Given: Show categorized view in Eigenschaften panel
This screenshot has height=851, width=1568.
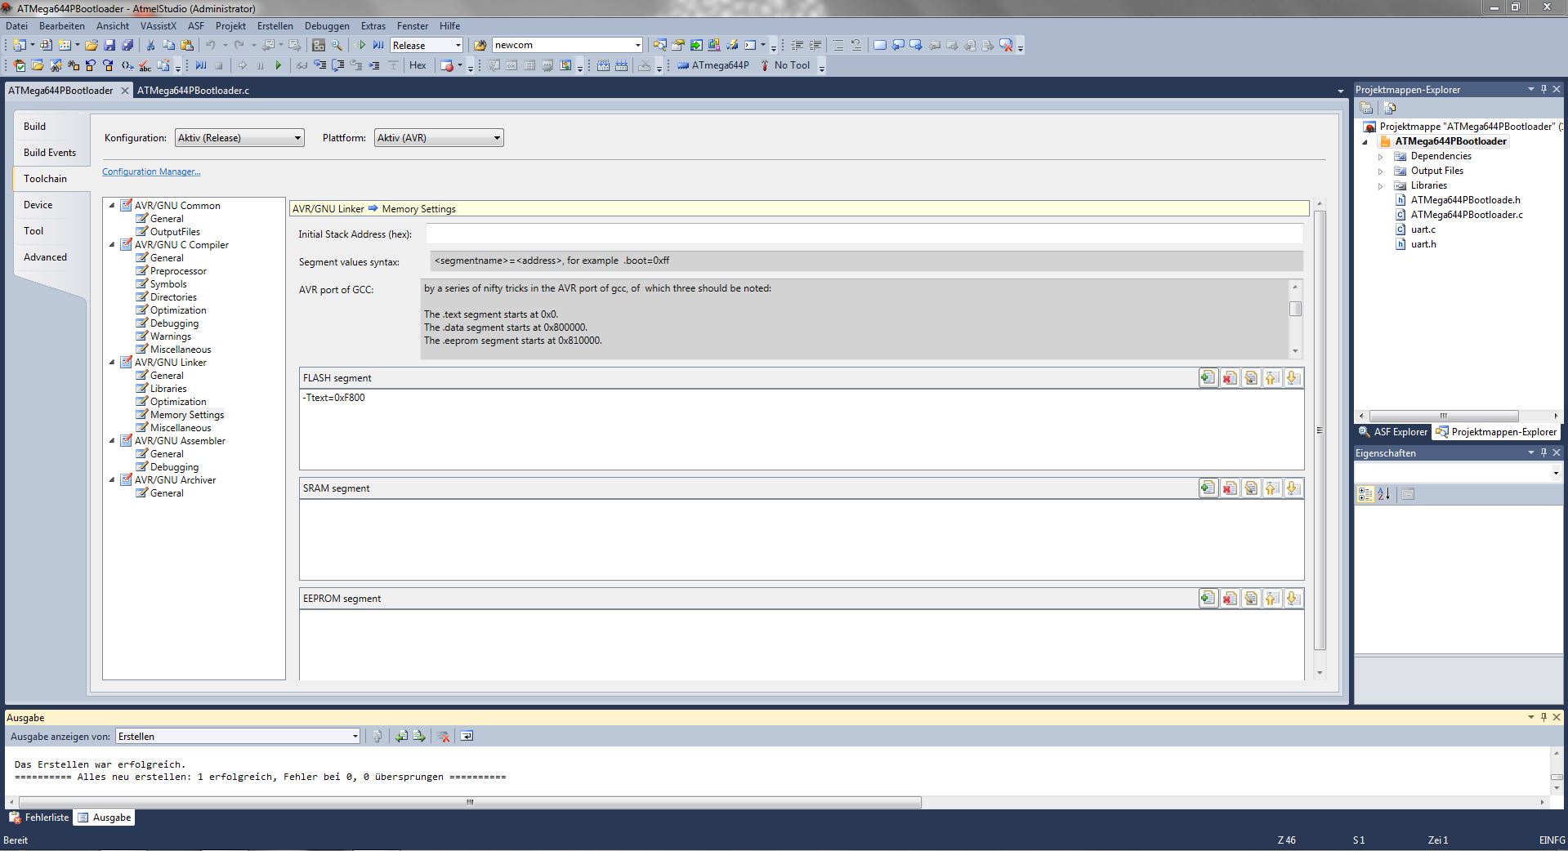Looking at the screenshot, I should click(x=1365, y=493).
